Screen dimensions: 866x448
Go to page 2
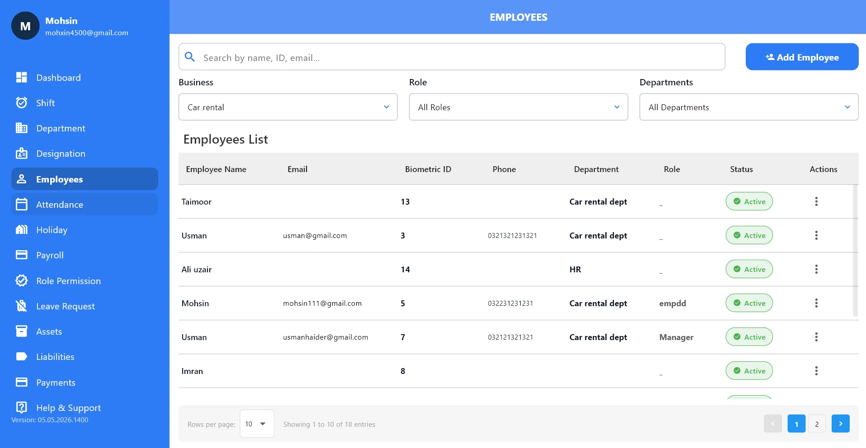click(x=817, y=424)
